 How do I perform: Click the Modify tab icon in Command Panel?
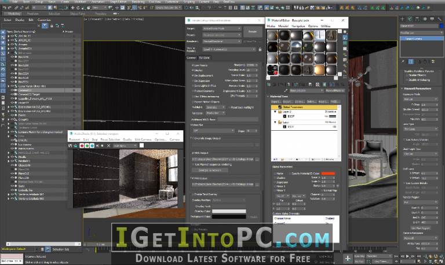pyautogui.click(x=410, y=19)
